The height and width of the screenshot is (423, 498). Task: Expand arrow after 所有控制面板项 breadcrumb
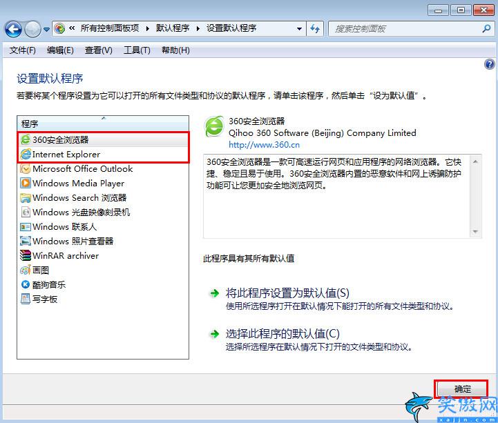[147, 28]
